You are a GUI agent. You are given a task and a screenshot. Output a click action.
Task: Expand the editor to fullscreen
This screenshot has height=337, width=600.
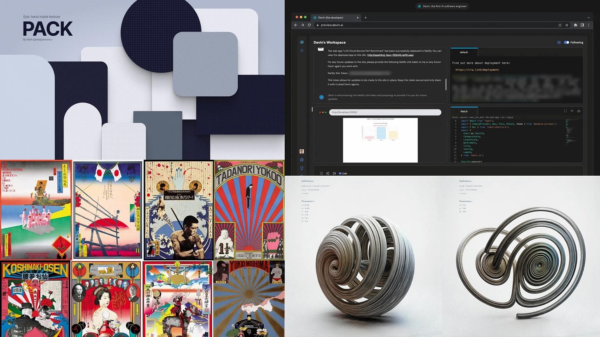565,111
